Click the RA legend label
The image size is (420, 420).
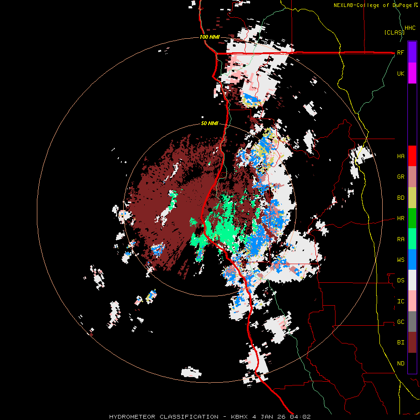[400, 239]
